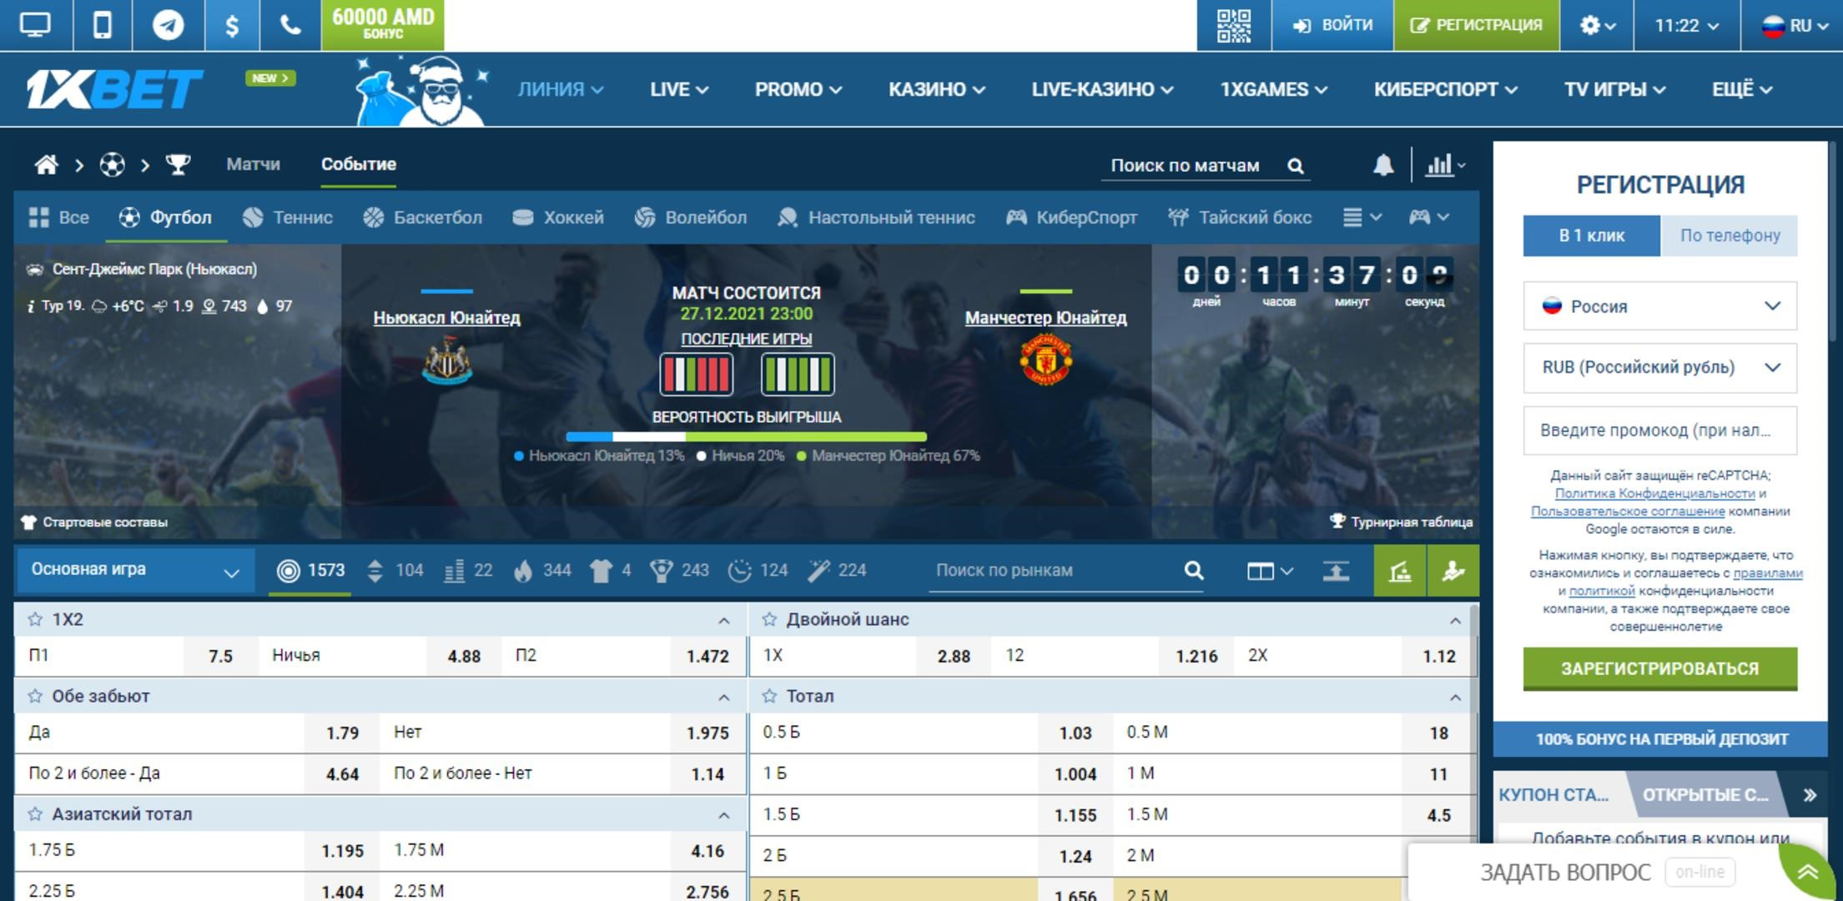Select the 224 markets filter icon
1843x901 pixels.
837,571
